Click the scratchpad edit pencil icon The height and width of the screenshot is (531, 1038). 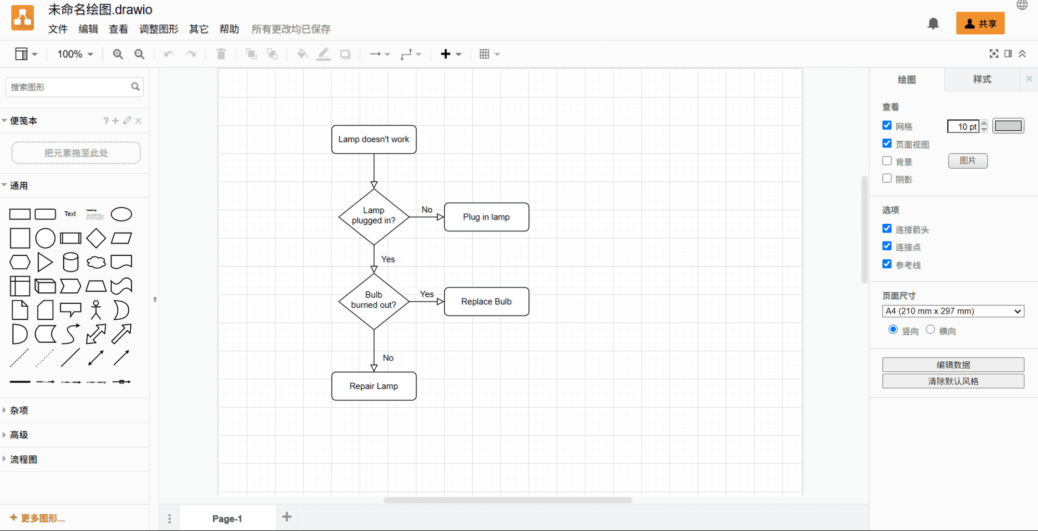127,120
